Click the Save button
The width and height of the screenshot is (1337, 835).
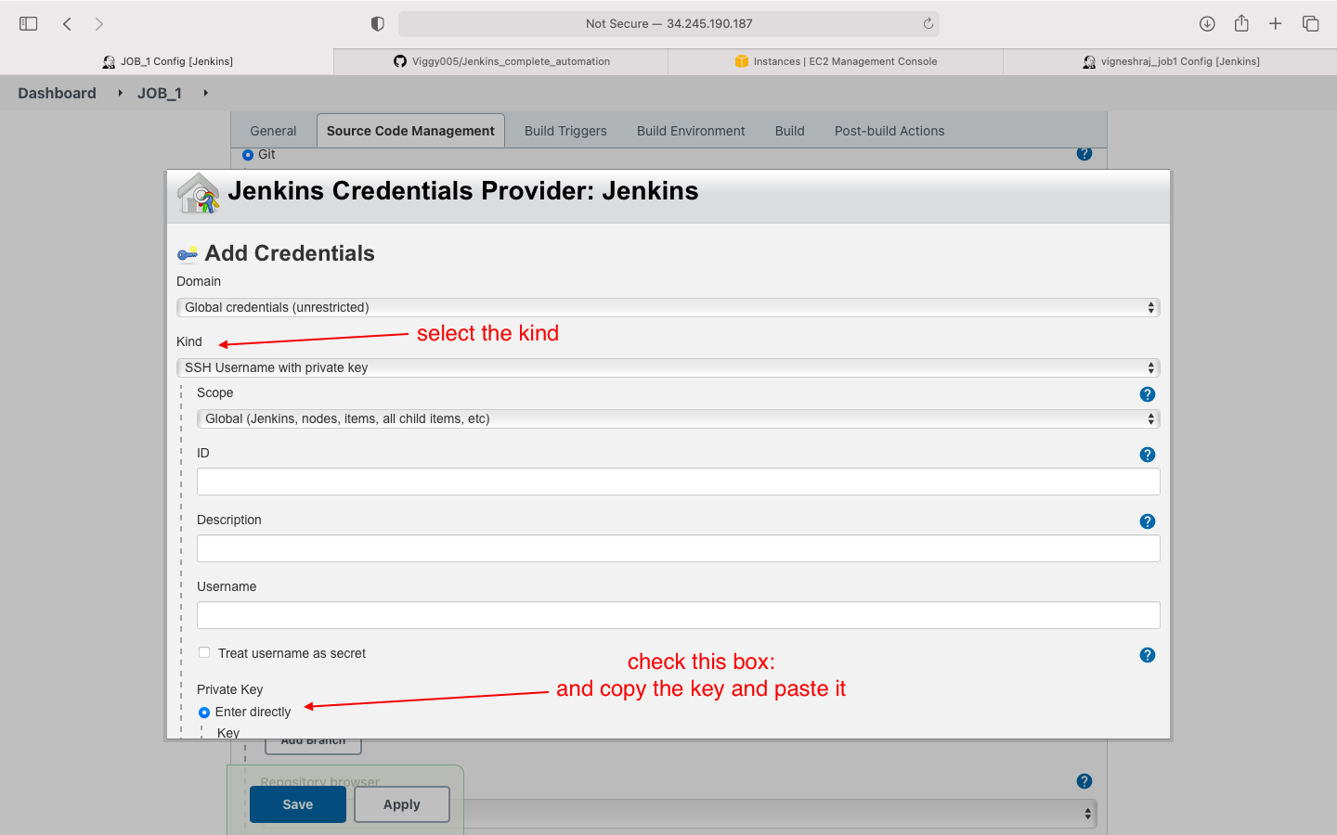click(298, 804)
